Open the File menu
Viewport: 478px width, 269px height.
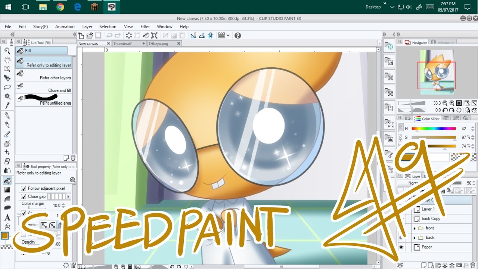click(8, 27)
